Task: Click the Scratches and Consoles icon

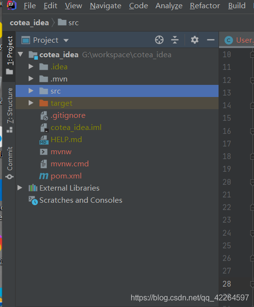Action: point(33,200)
